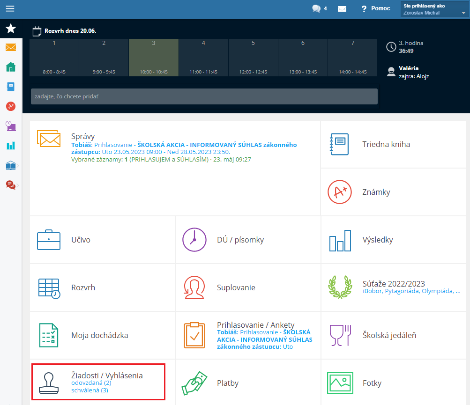Open the Školská jedáleň glass and fork icon

(340, 335)
